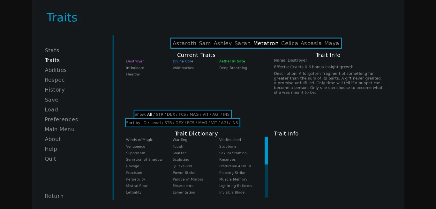
Task: Go to the Abilities page
Action: coord(56,70)
